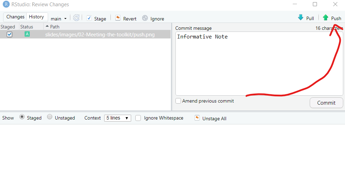Click the green Added status icon

coord(27,34)
